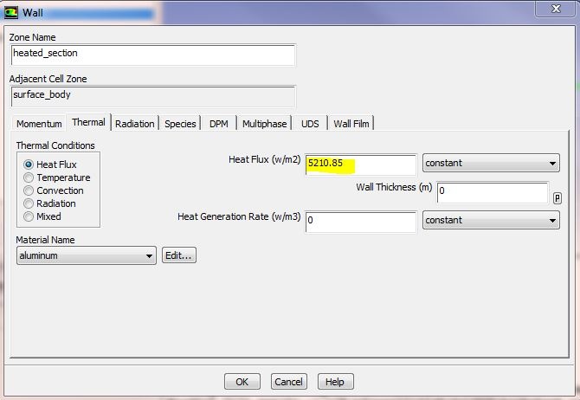Viewport: 580px width, 400px height.
Task: Switch to the Momentum tab
Action: coord(39,124)
